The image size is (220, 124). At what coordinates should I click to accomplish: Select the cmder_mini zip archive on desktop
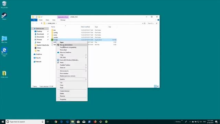4,74
